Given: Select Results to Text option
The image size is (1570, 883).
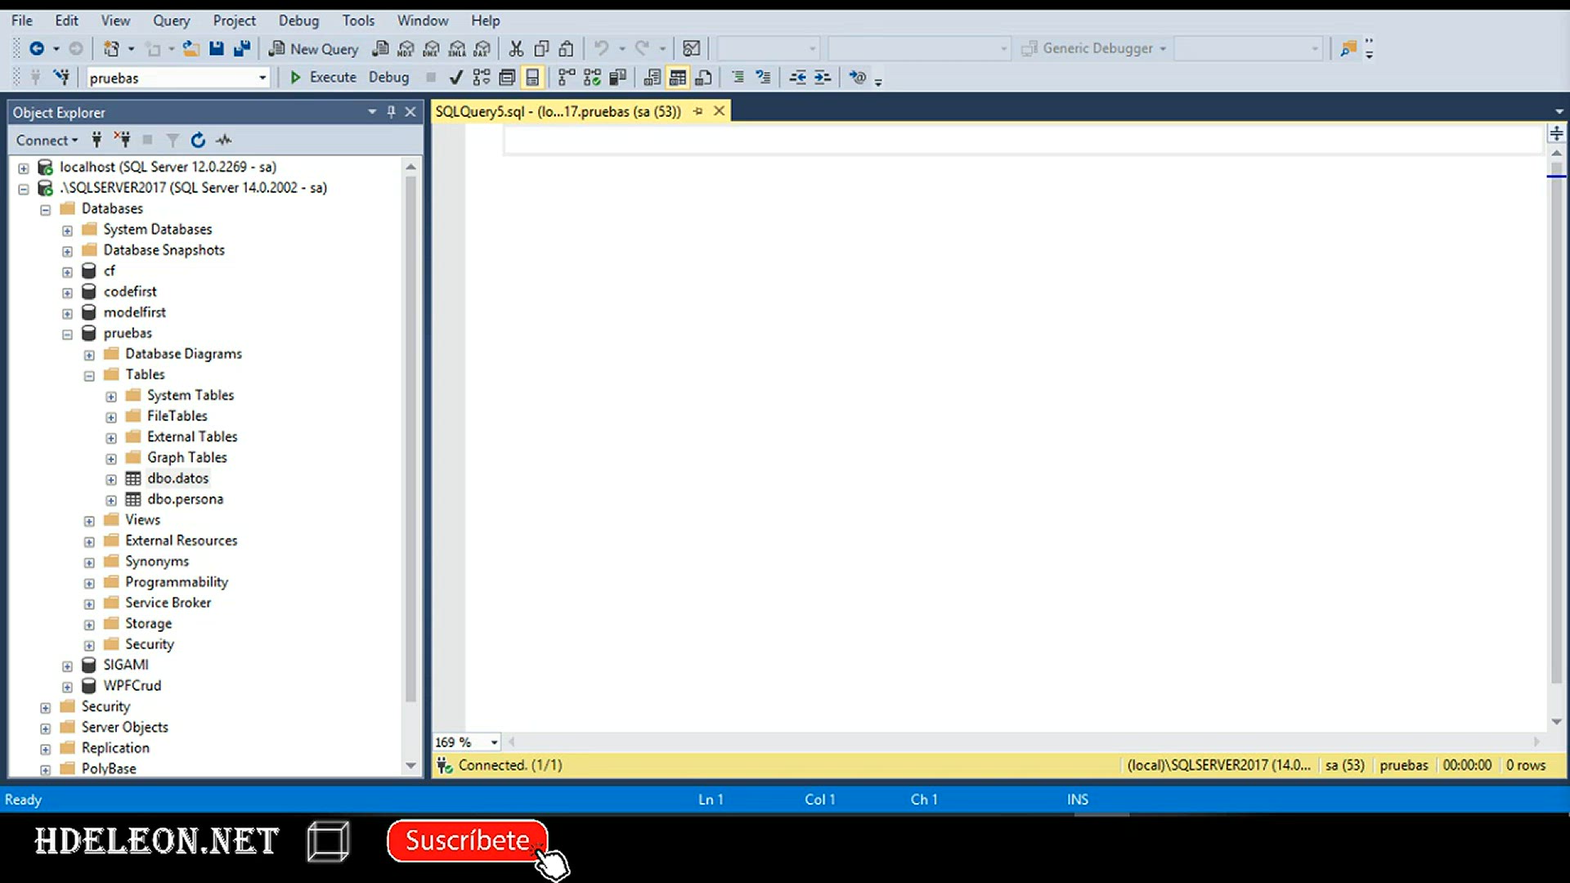Looking at the screenshot, I should tap(652, 78).
